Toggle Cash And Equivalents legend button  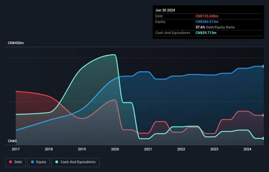[75, 162]
